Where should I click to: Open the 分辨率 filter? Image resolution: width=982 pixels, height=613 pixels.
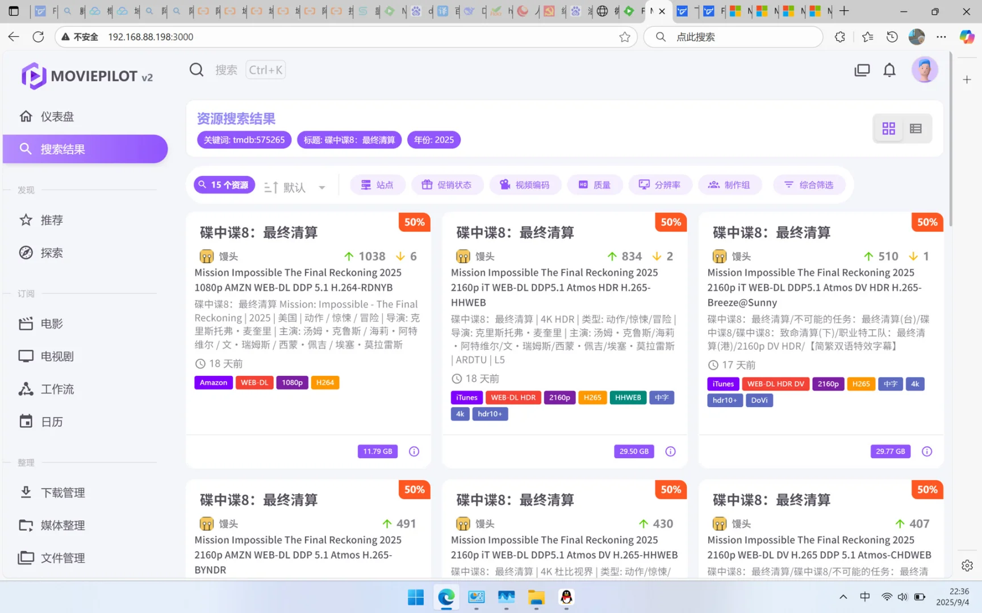coord(660,185)
